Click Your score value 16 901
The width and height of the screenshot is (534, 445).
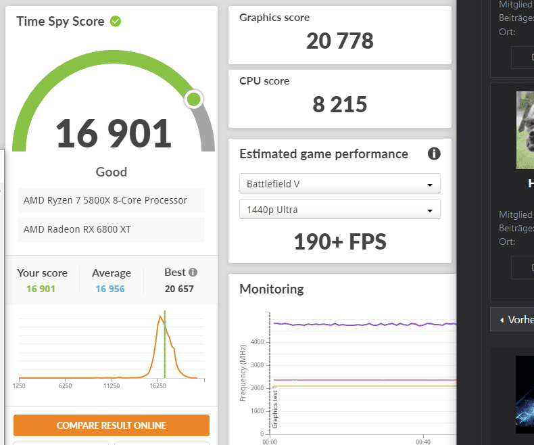(41, 289)
